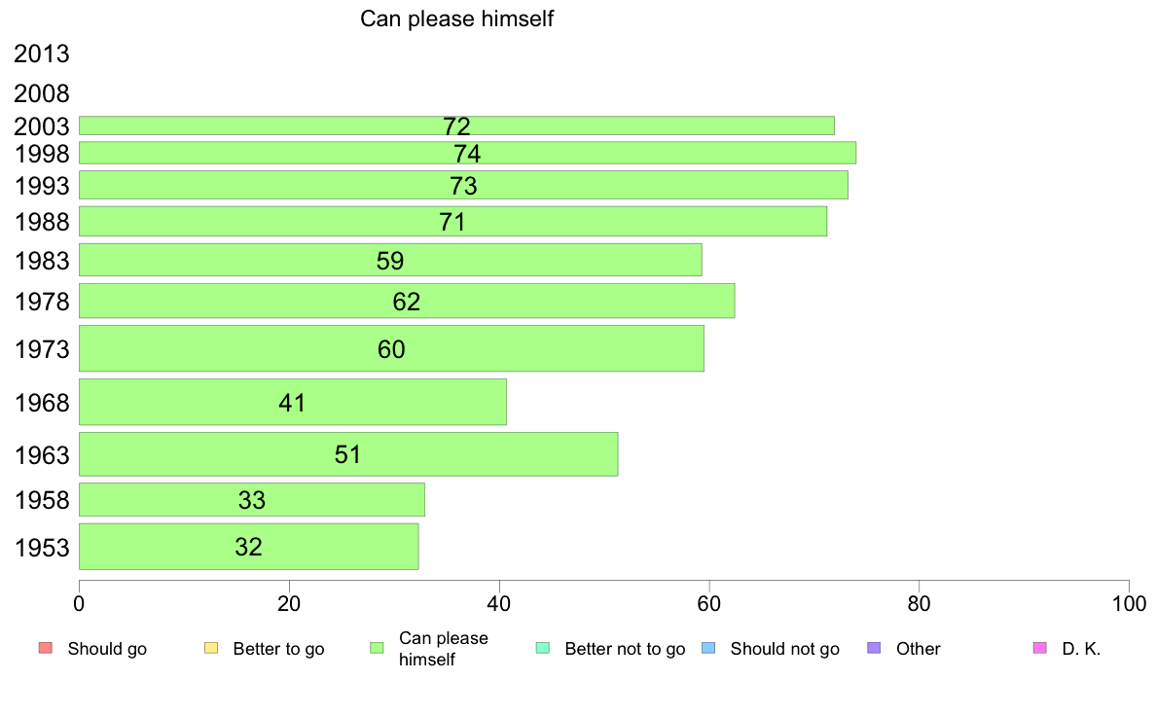Select the 1993 bar with value 73
This screenshot has width=1156, height=716.
(x=463, y=185)
